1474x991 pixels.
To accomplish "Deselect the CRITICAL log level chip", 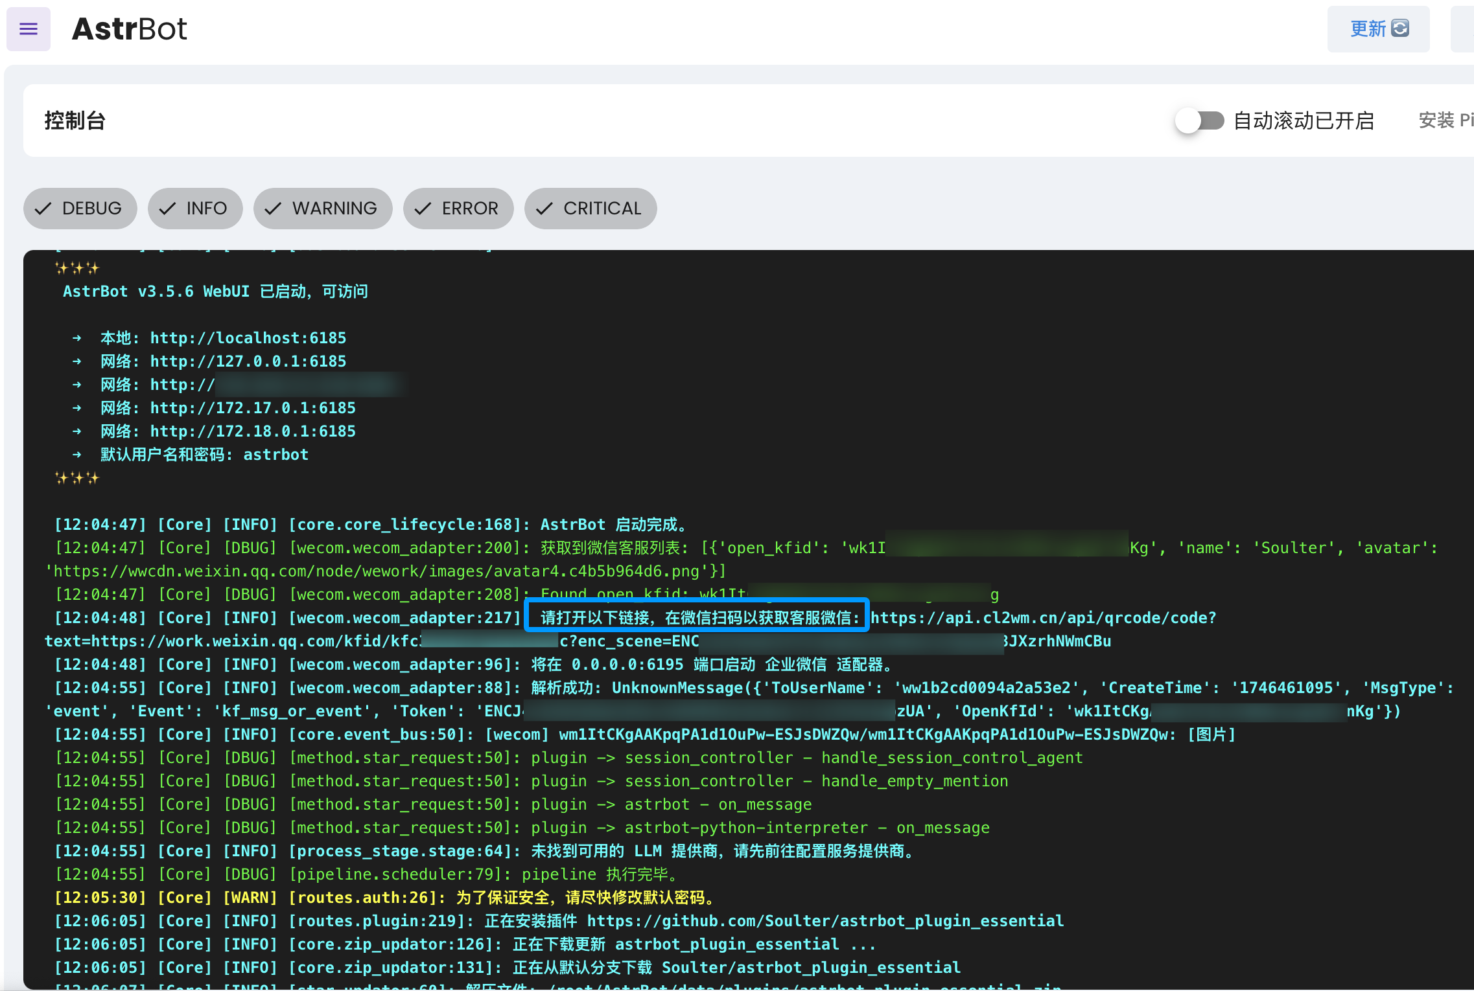I will click(602, 209).
